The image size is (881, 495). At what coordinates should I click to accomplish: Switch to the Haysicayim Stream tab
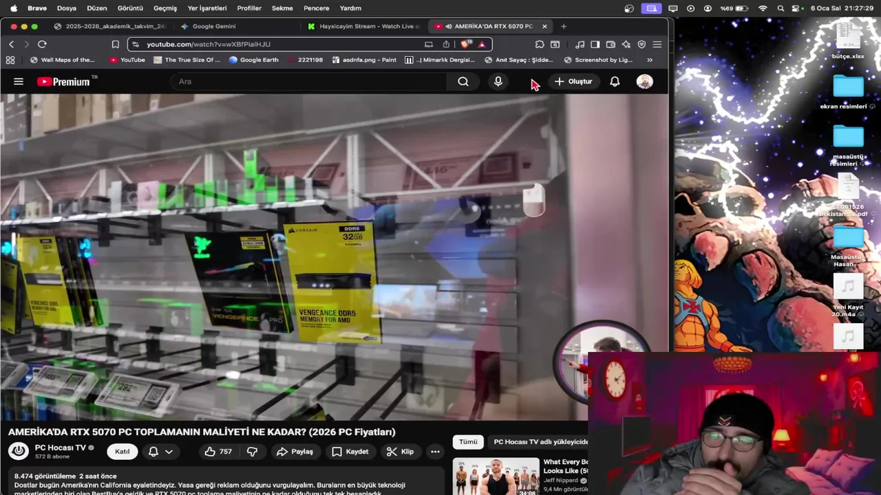pyautogui.click(x=365, y=26)
